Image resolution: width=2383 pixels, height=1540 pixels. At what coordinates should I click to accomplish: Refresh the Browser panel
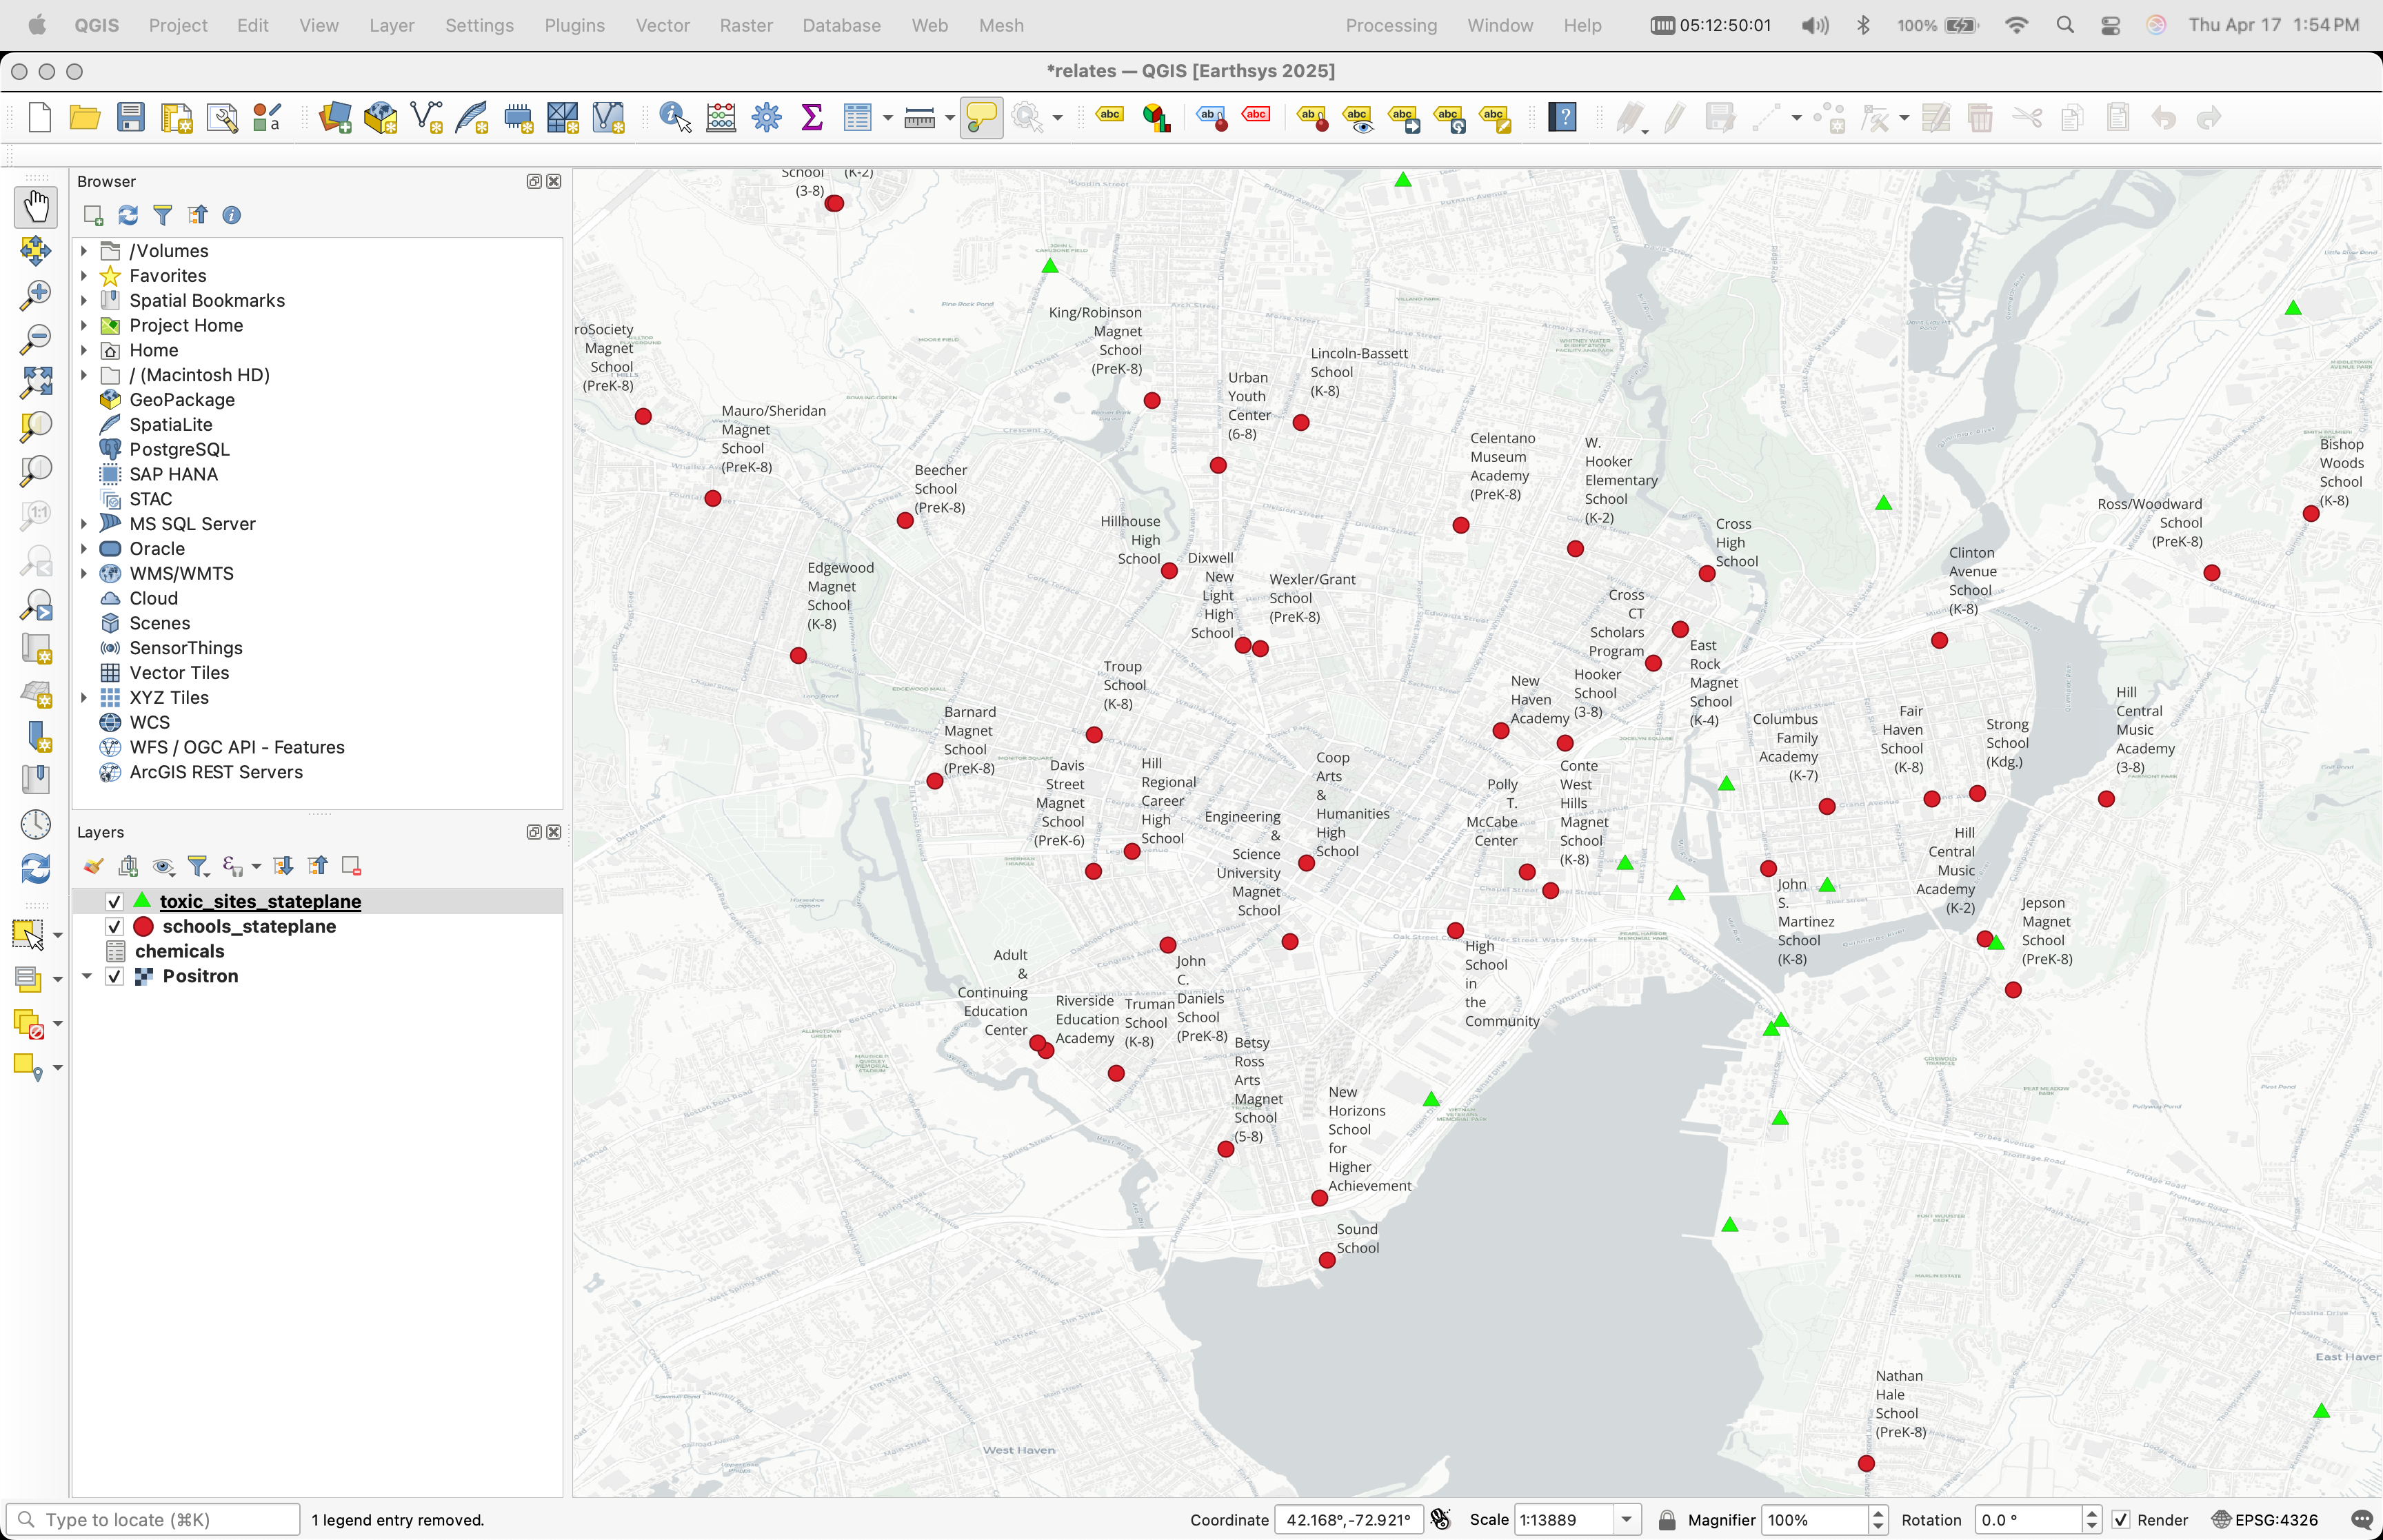[x=128, y=215]
